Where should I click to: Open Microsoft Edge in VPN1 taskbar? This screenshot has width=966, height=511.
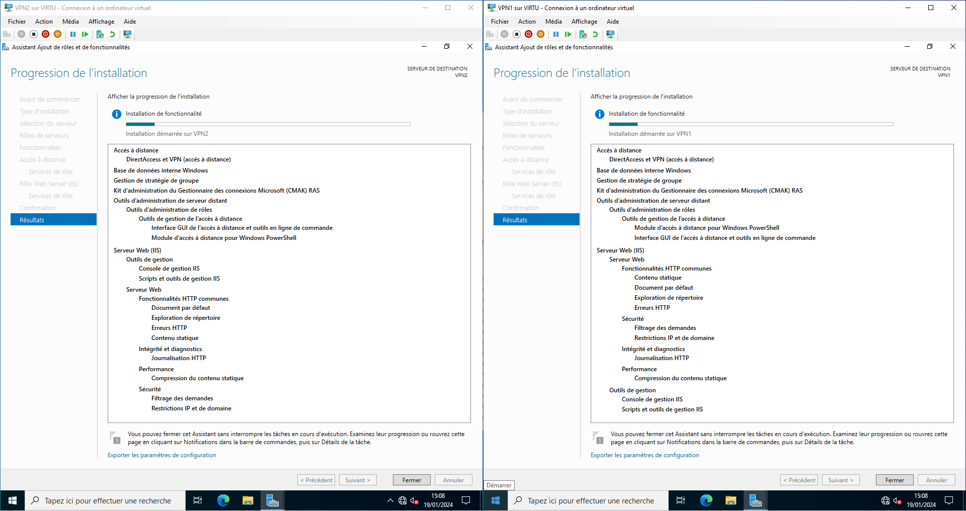(706, 500)
